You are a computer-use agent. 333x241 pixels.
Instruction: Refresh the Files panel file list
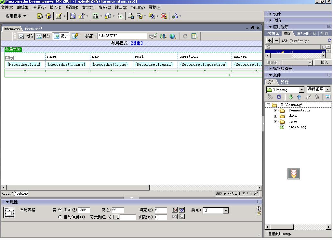[279, 97]
